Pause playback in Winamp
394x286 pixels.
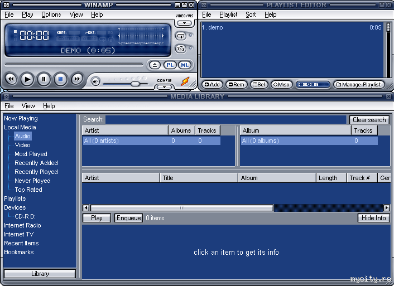pyautogui.click(x=44, y=79)
